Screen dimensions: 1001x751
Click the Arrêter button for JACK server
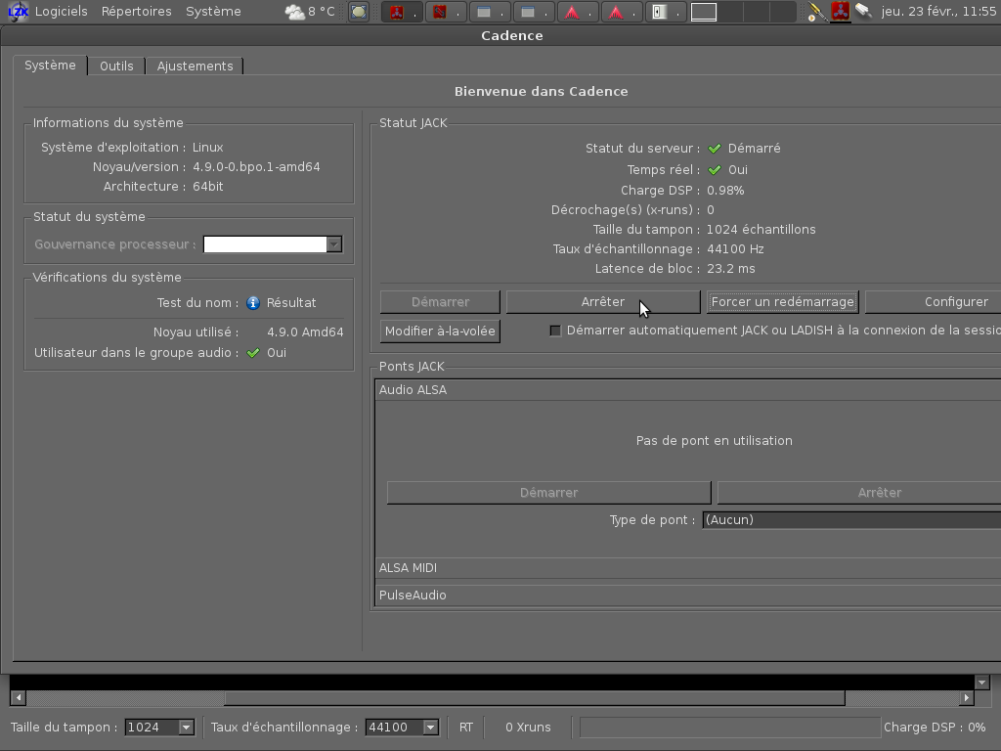click(x=602, y=302)
